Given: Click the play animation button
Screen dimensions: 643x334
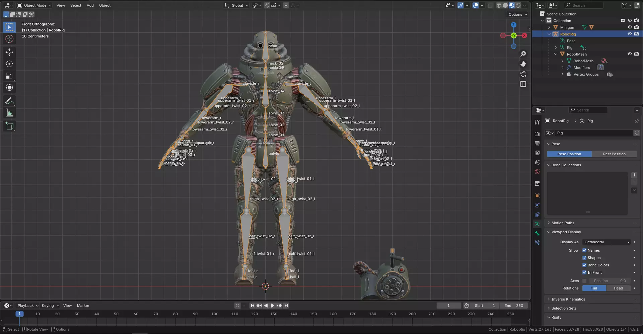Looking at the screenshot, I should (x=272, y=306).
